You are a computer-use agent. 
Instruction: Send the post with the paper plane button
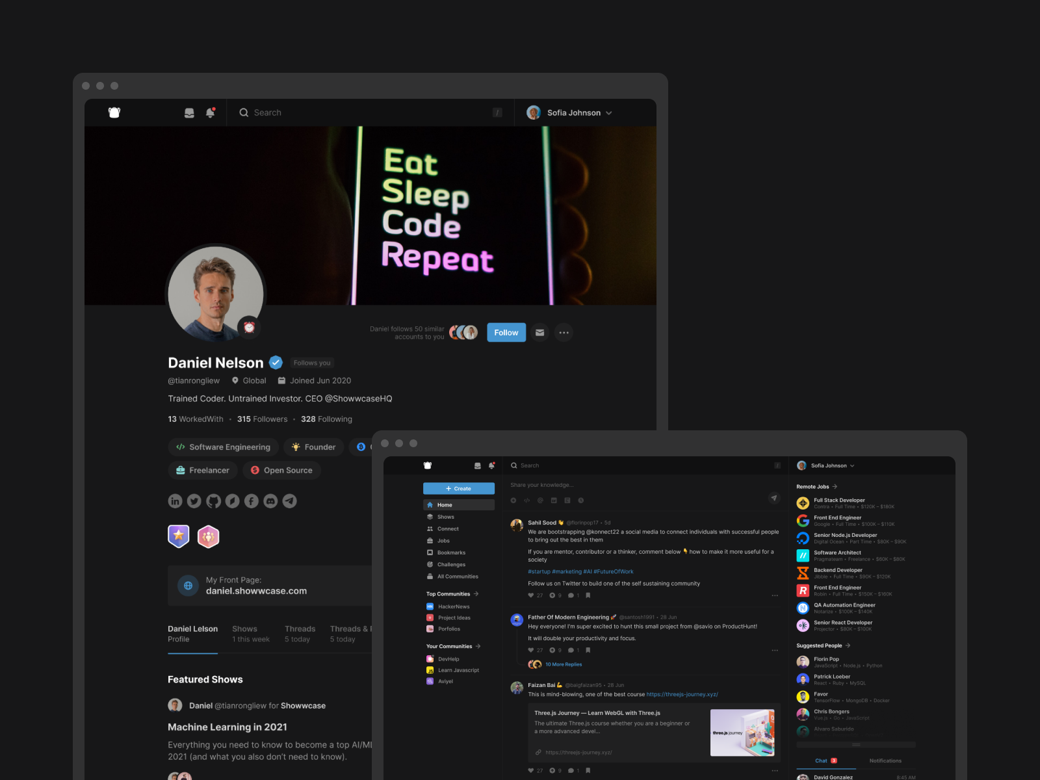773,498
